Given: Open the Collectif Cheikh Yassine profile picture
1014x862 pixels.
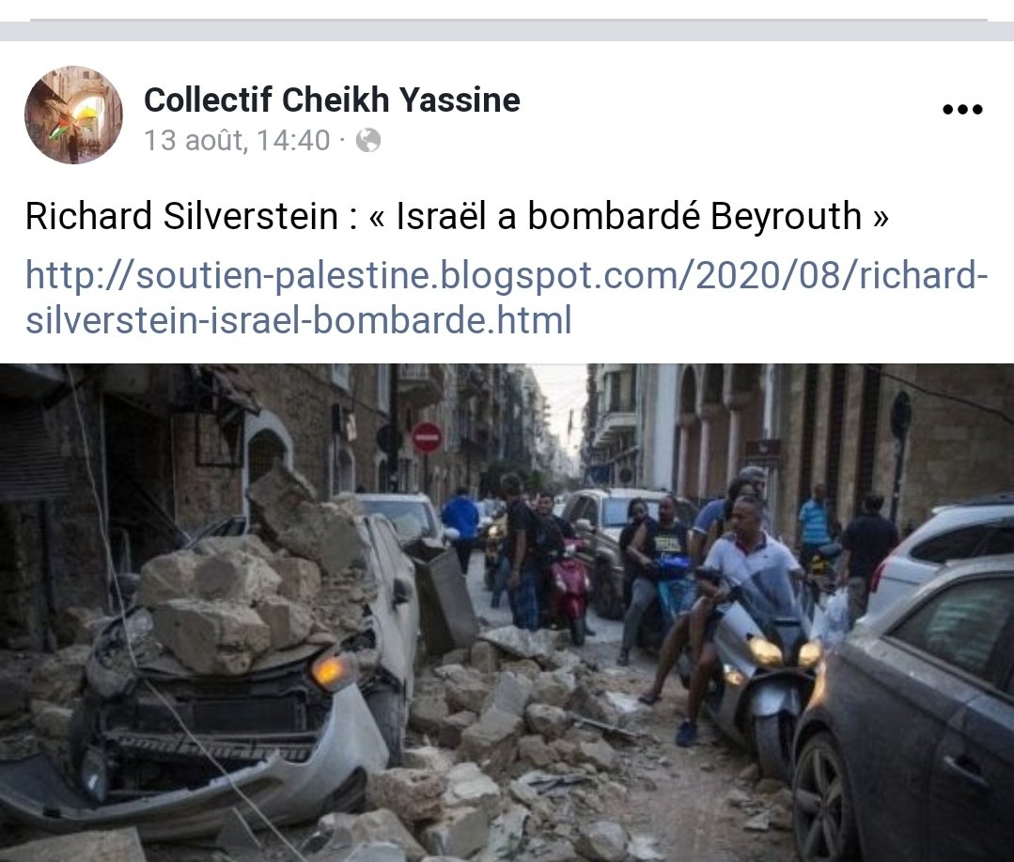Looking at the screenshot, I should pyautogui.click(x=73, y=115).
